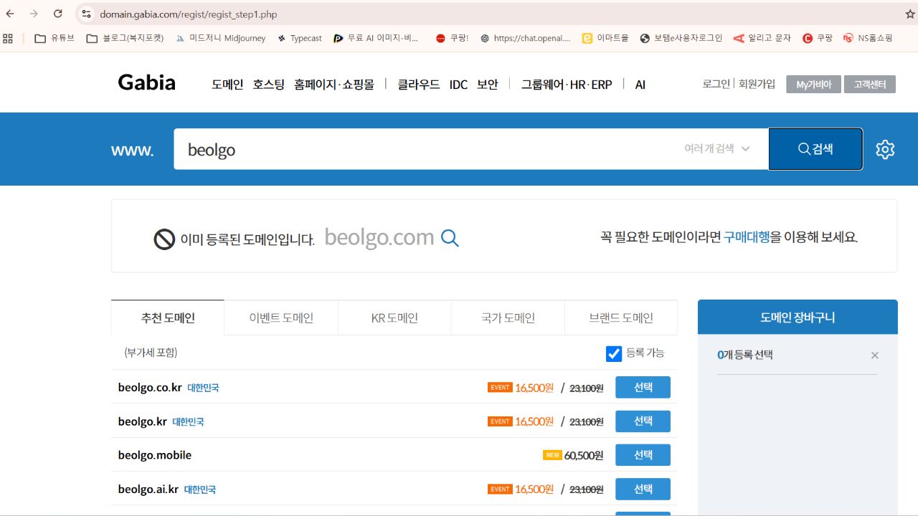Open the Typecast bookmark

[300, 38]
